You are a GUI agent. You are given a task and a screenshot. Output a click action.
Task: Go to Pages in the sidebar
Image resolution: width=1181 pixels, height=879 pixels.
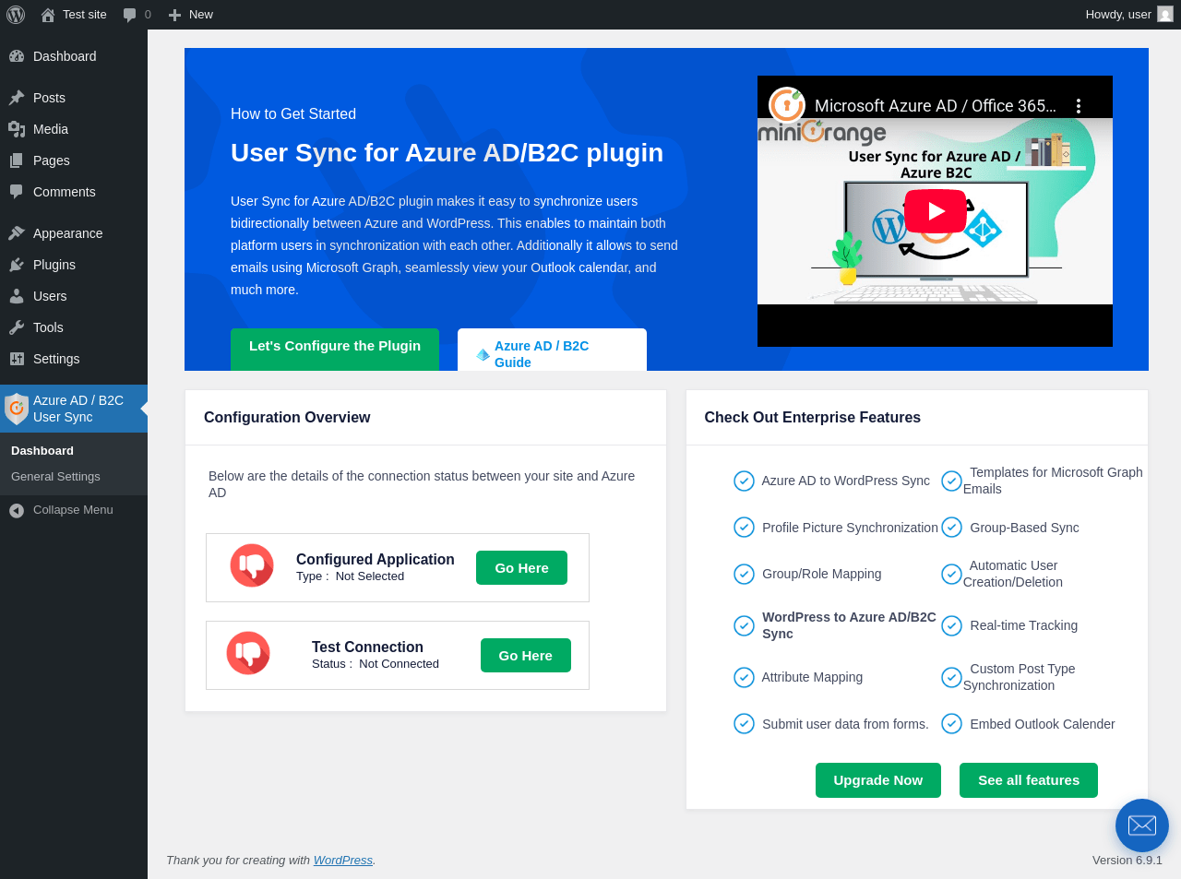pos(74,160)
